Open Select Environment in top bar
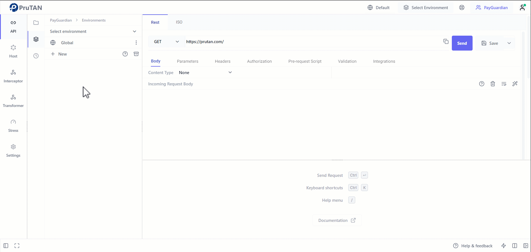The height and width of the screenshot is (252, 531). (426, 7)
